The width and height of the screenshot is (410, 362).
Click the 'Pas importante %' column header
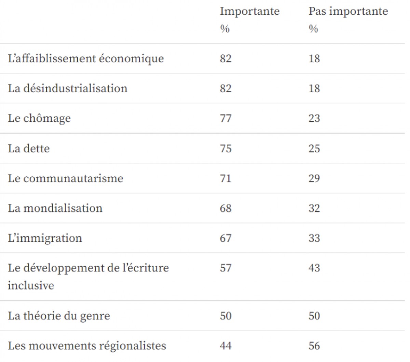point(348,20)
